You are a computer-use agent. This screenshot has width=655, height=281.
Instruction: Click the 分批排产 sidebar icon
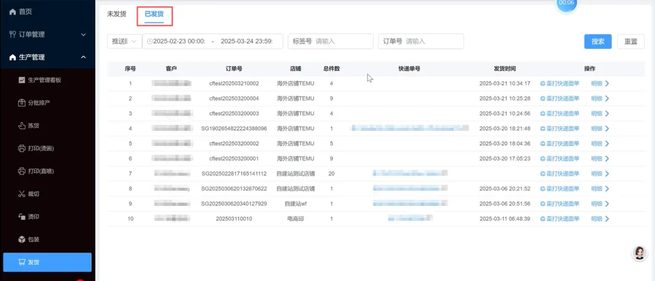click(x=22, y=102)
